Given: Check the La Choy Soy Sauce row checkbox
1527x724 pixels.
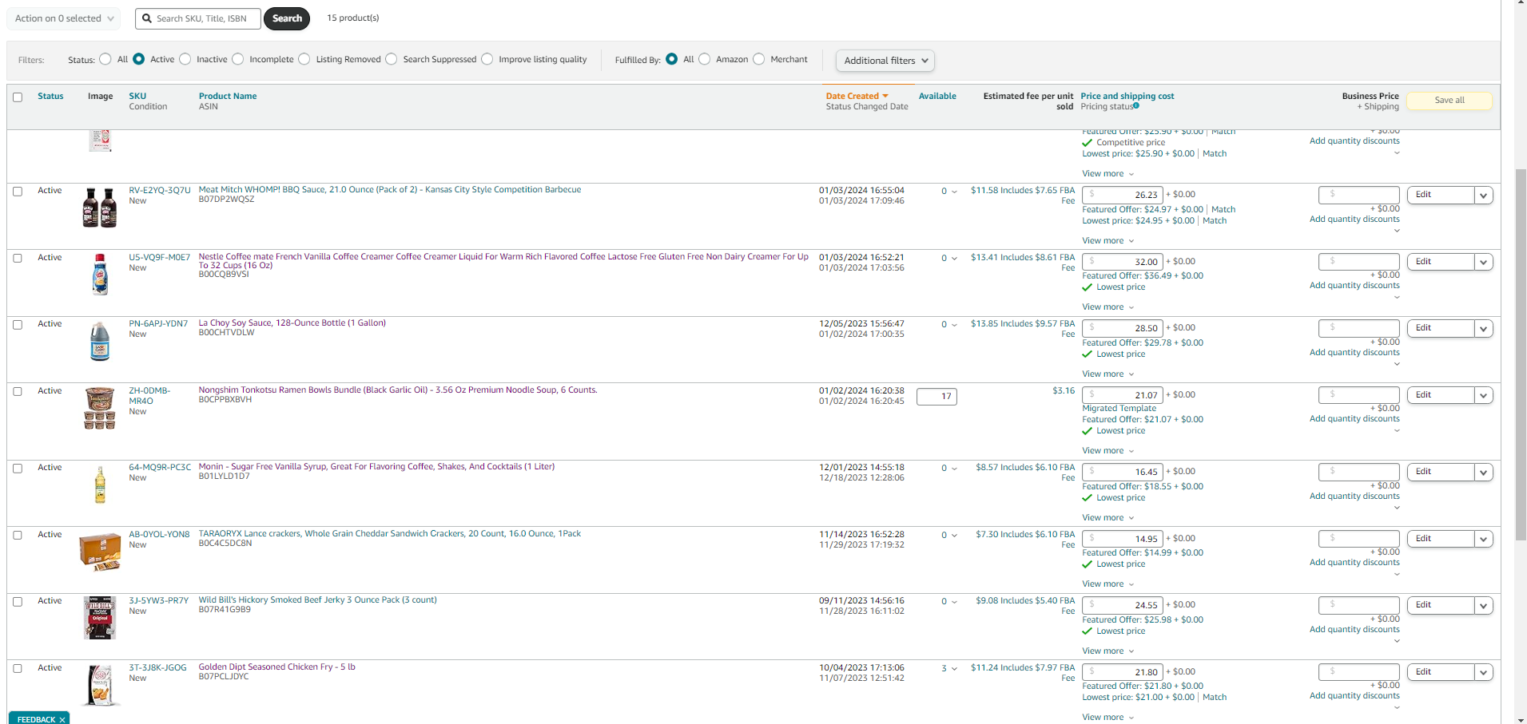Looking at the screenshot, I should 18,325.
